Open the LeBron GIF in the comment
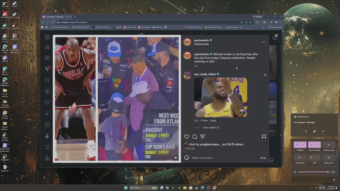 pyautogui.click(x=221, y=97)
